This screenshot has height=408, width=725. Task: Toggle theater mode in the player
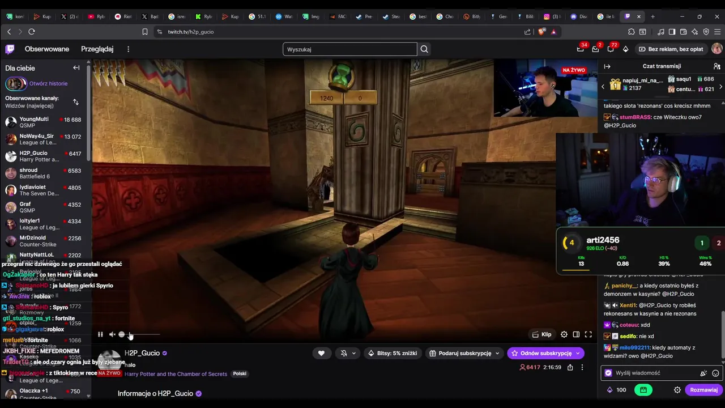coord(576,334)
